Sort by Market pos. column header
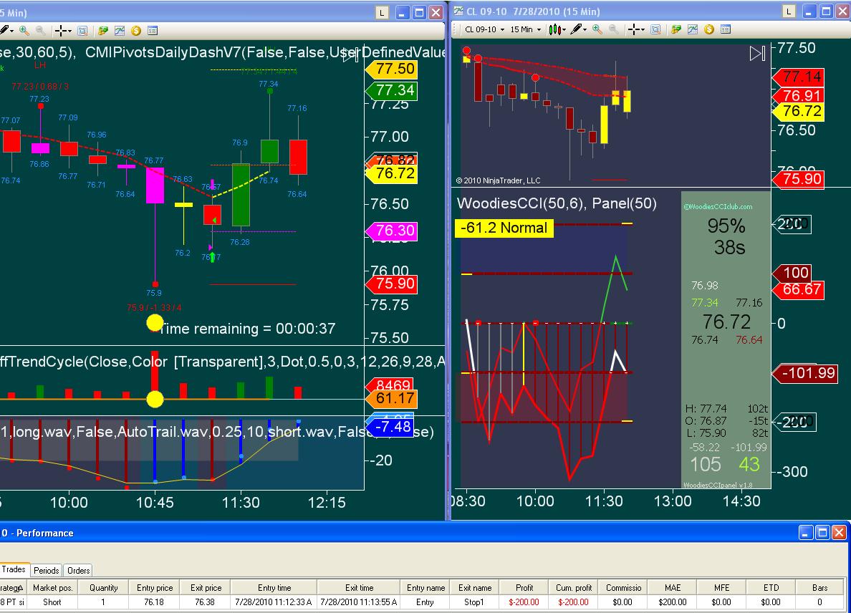851x613 pixels. click(52, 587)
